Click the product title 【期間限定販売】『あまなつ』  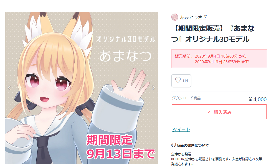click(213, 34)
